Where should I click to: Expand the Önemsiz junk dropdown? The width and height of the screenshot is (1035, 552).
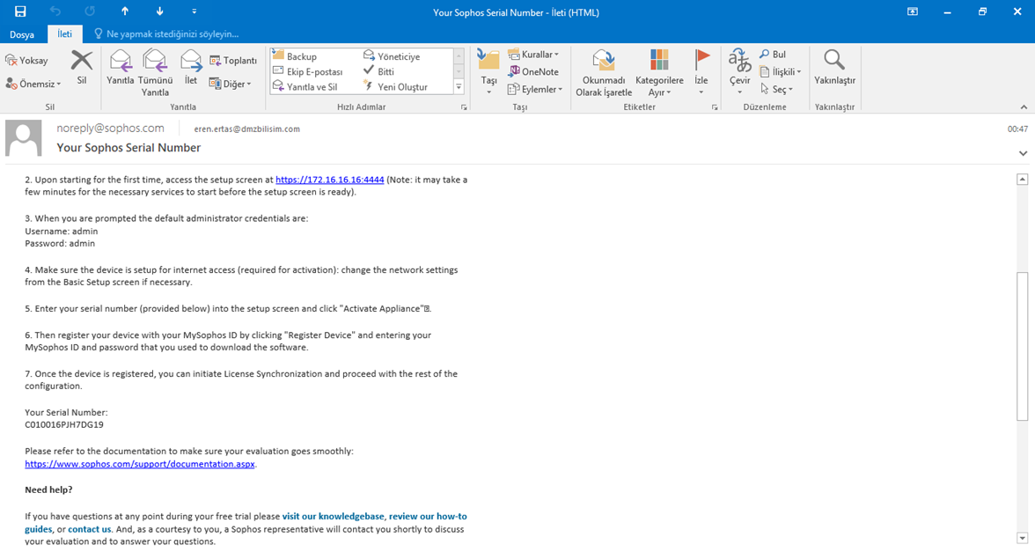tap(33, 84)
